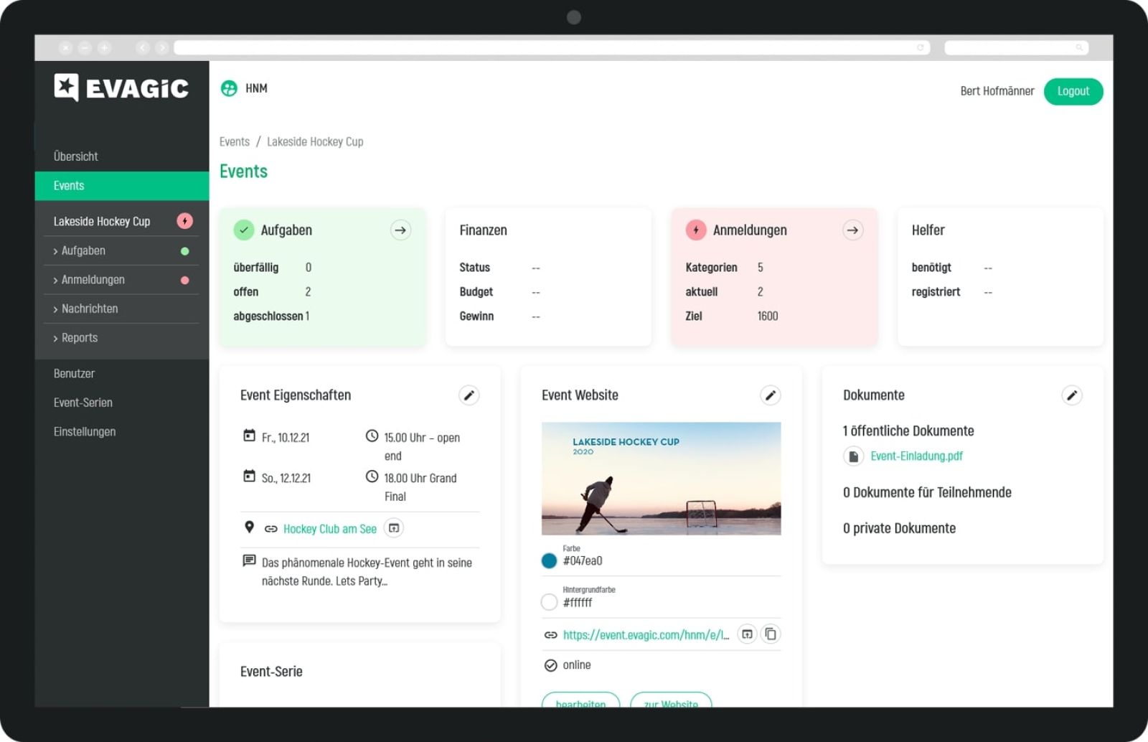Open the Event-Einladung.pdf document link
The width and height of the screenshot is (1148, 742).
pyautogui.click(x=916, y=456)
